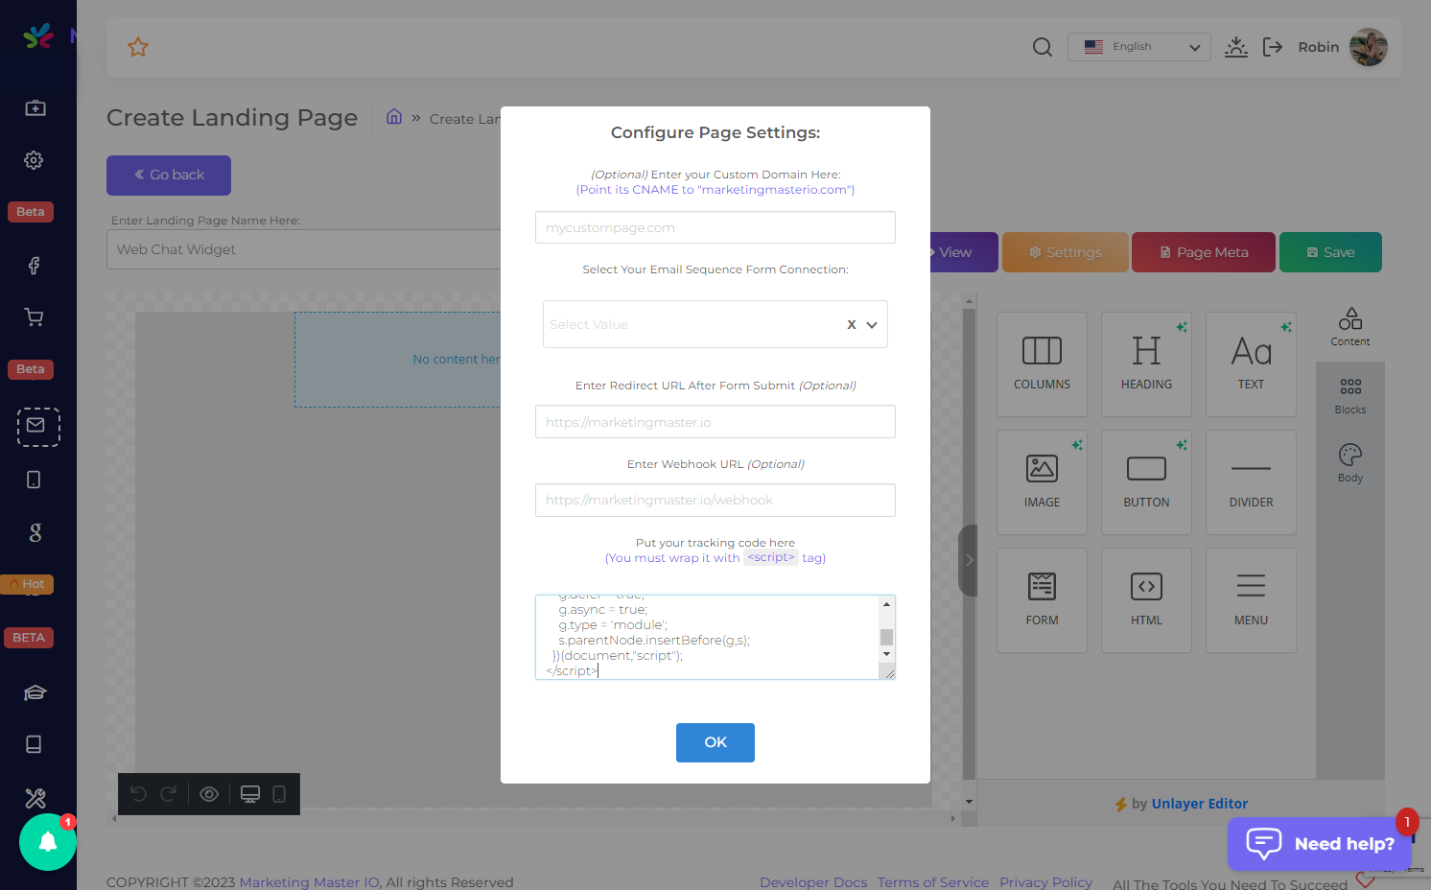Open the settings gear in sidebar

tap(35, 160)
